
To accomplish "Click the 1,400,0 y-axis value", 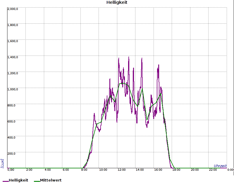I will pyautogui.click(x=13, y=57).
